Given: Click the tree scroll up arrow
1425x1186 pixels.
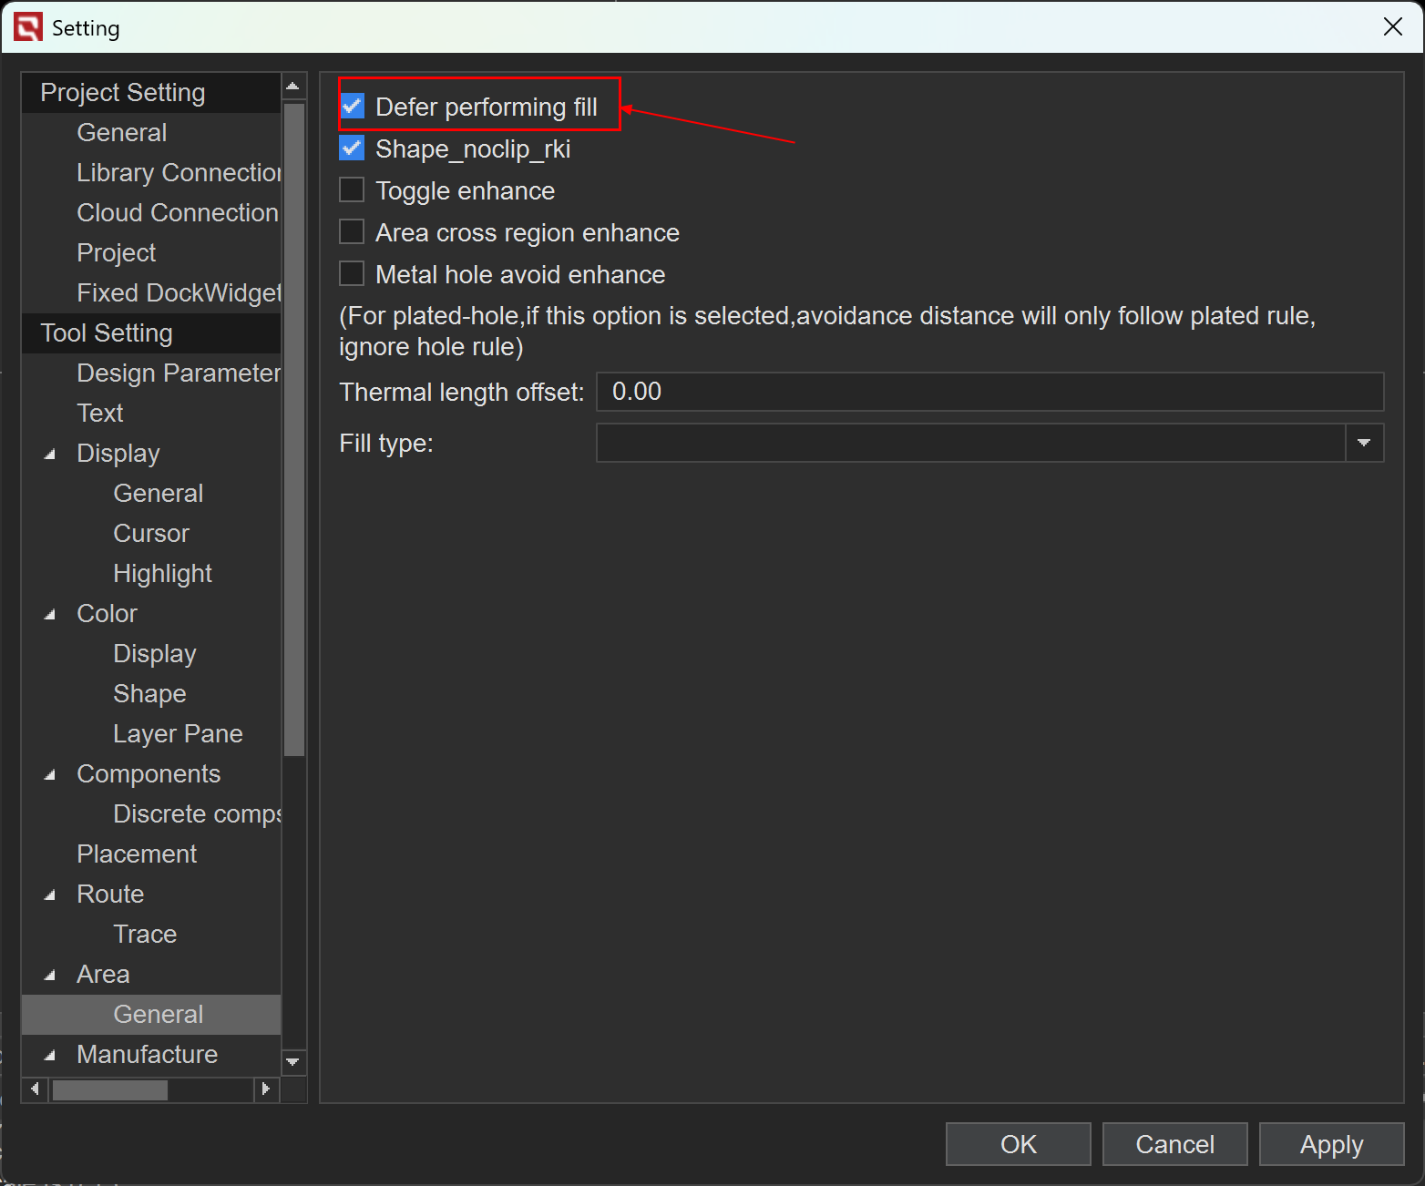Looking at the screenshot, I should [293, 87].
